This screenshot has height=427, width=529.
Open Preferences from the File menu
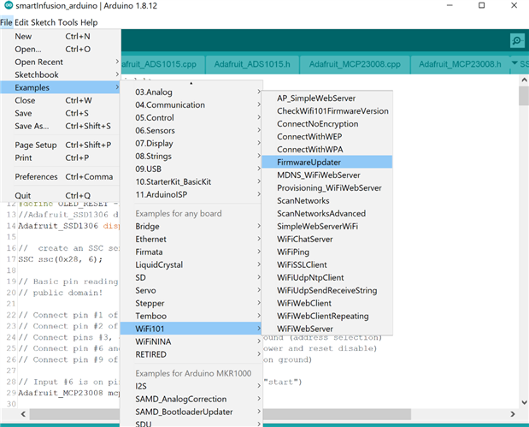[x=37, y=177]
